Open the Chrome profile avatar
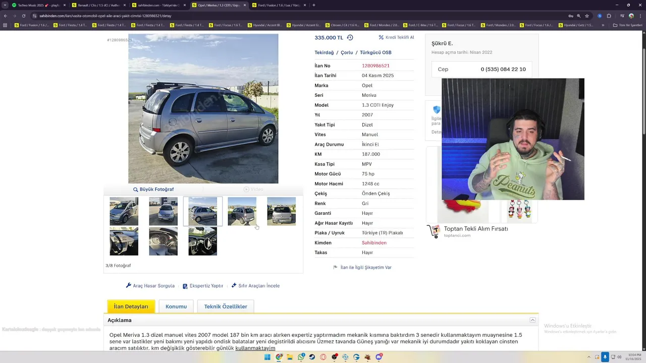Screen dimensions: 646x363 (x=631, y=16)
